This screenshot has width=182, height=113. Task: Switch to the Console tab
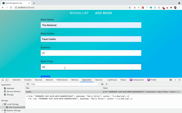point(28,80)
